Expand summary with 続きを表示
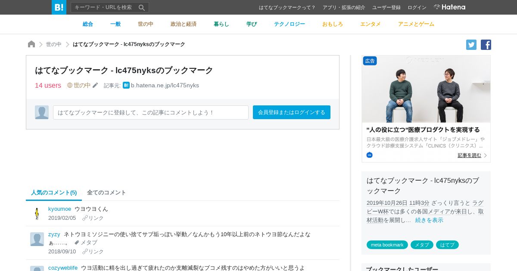Image resolution: width=517 pixels, height=271 pixels. (429, 220)
